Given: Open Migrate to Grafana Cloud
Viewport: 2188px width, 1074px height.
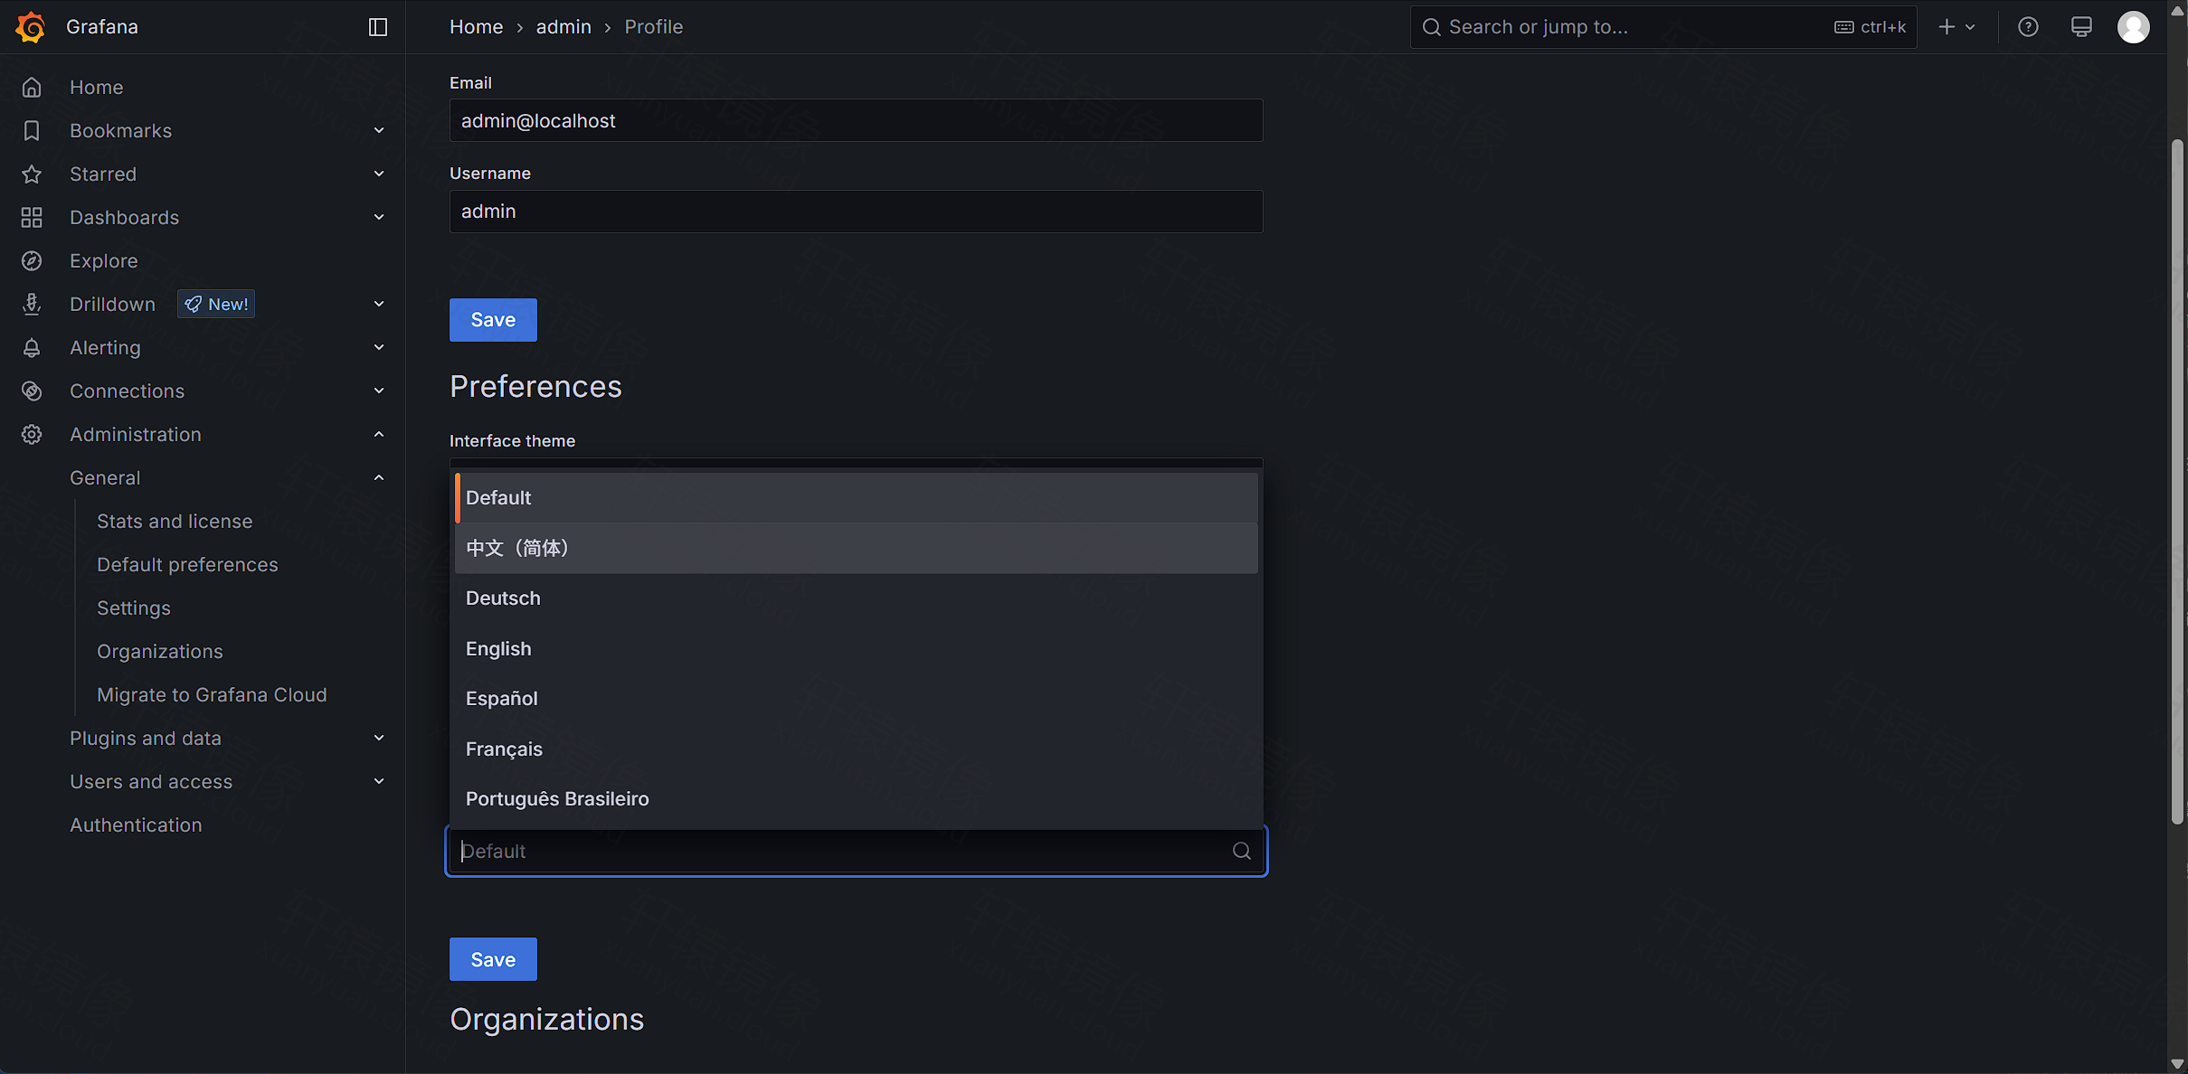Looking at the screenshot, I should point(212,695).
